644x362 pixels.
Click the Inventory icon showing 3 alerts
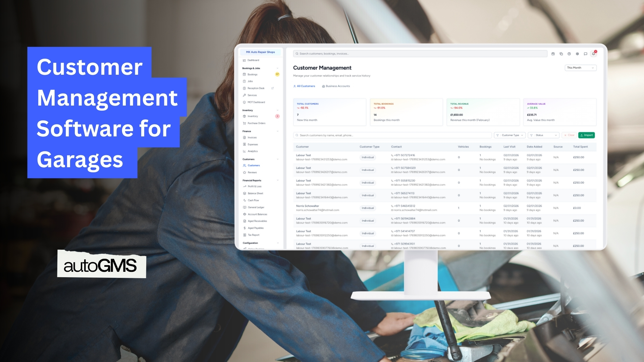click(244, 116)
